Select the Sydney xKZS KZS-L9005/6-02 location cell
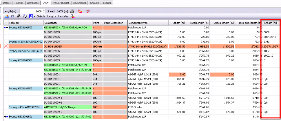The image size is (281, 121). tap(26, 42)
